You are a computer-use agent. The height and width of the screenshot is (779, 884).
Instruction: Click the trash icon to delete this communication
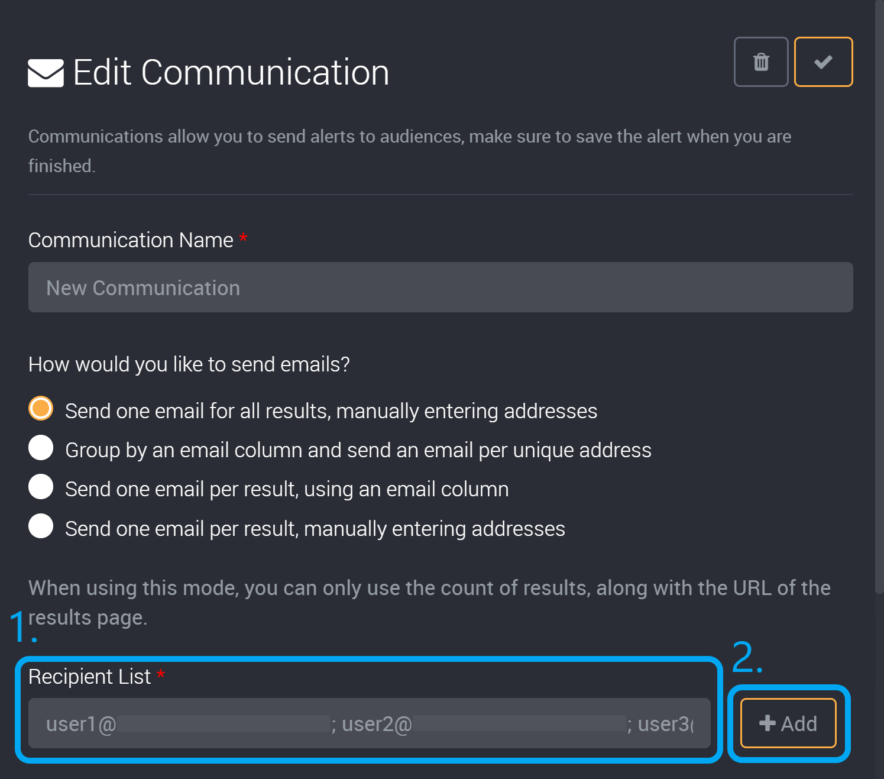coord(760,62)
